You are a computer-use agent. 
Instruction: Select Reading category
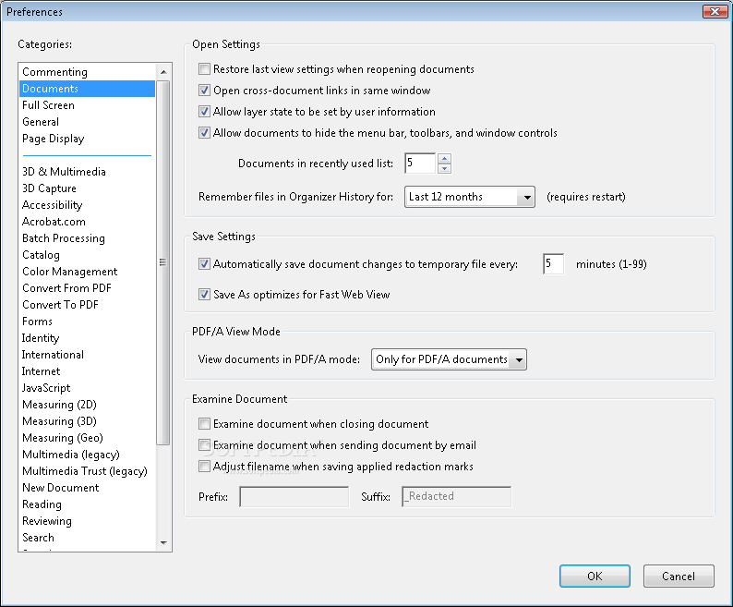[87, 504]
